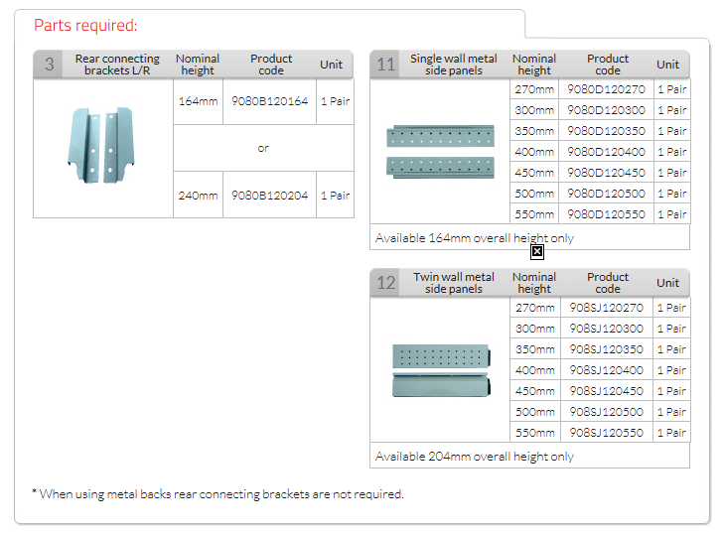Click the number 11 part badge
Image resolution: width=723 pixels, height=536 pixels.
385,65
